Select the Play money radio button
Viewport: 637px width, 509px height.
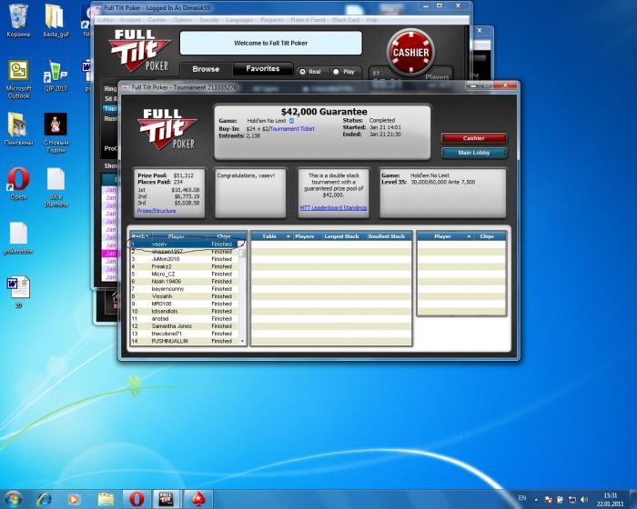(x=337, y=71)
